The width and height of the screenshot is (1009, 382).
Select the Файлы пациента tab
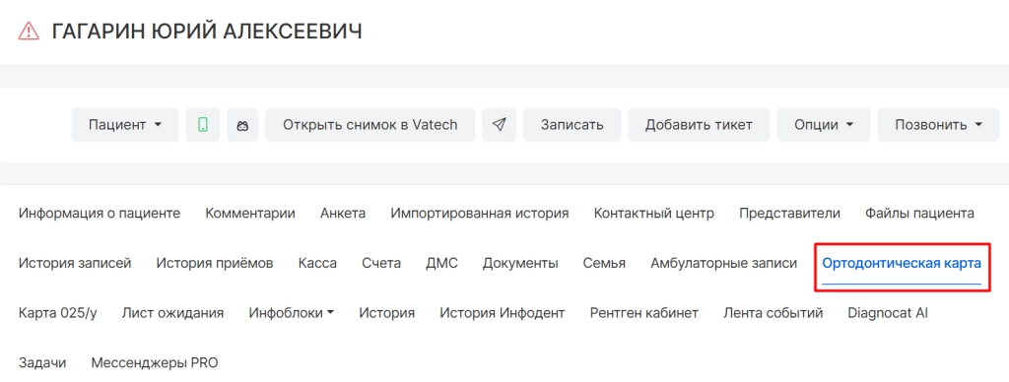point(919,213)
